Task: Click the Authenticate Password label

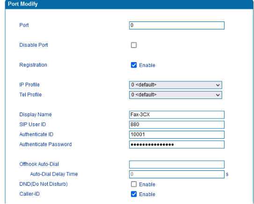Action: 45,144
